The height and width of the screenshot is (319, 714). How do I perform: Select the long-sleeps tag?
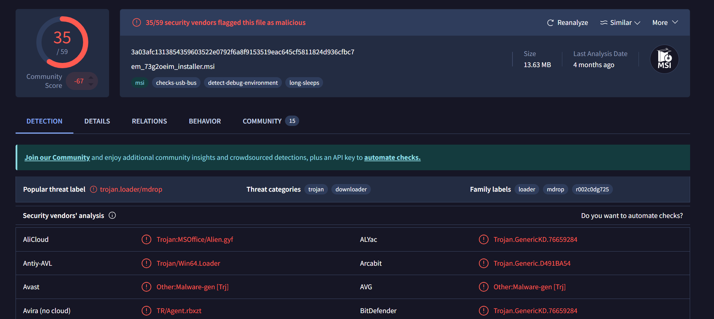pyautogui.click(x=304, y=82)
